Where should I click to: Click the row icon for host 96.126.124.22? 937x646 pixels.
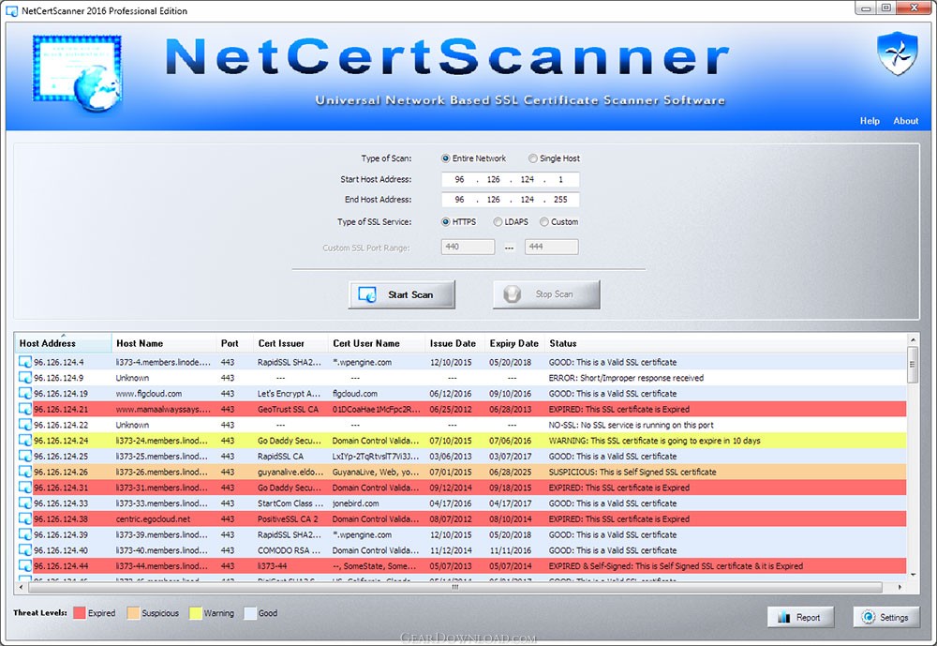click(25, 425)
